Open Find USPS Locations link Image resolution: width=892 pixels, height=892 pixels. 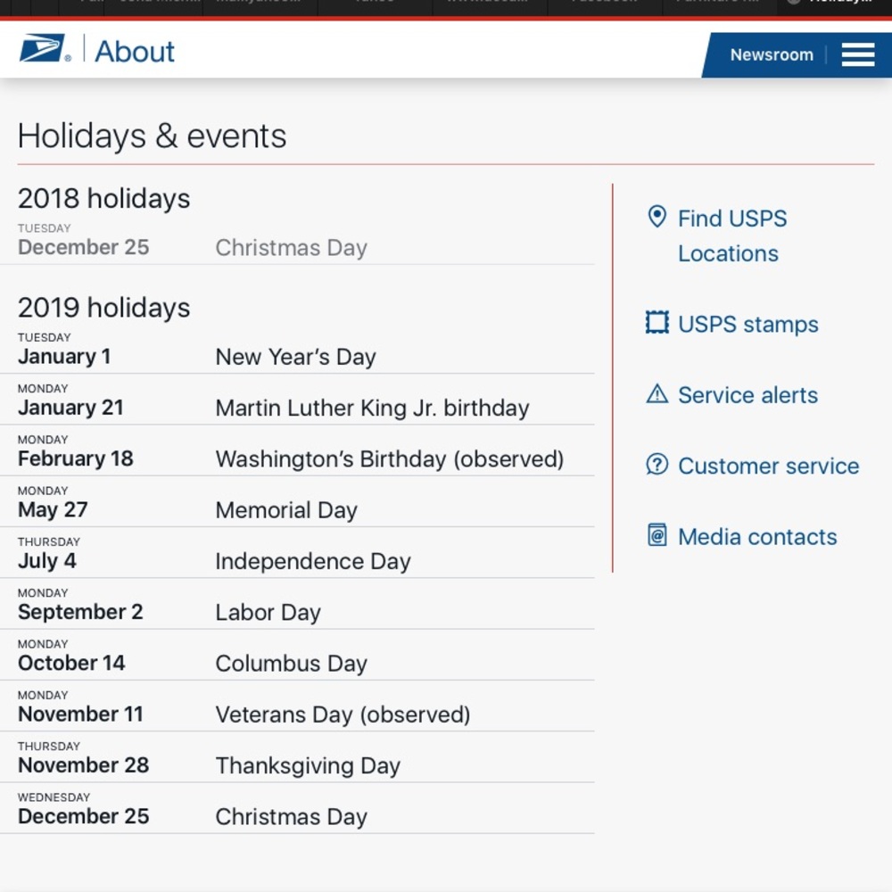point(732,235)
